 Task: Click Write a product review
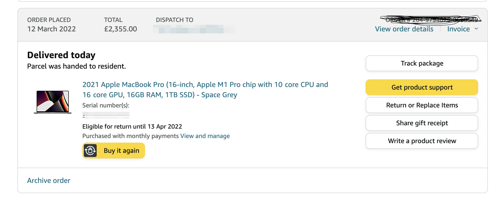(422, 141)
